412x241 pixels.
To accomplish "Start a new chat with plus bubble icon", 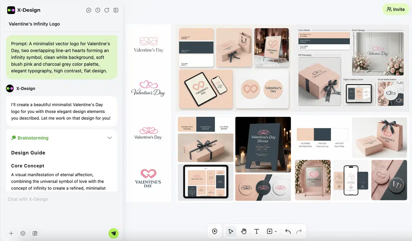I will pyautogui.click(x=89, y=10).
